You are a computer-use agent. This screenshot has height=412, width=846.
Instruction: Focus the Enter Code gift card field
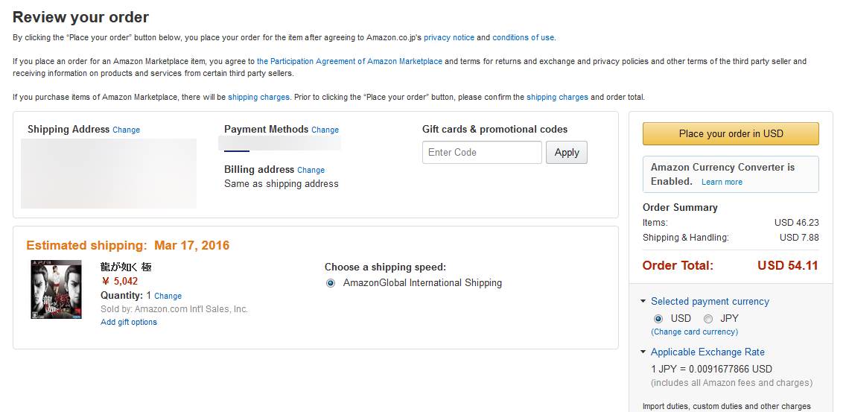coord(481,152)
